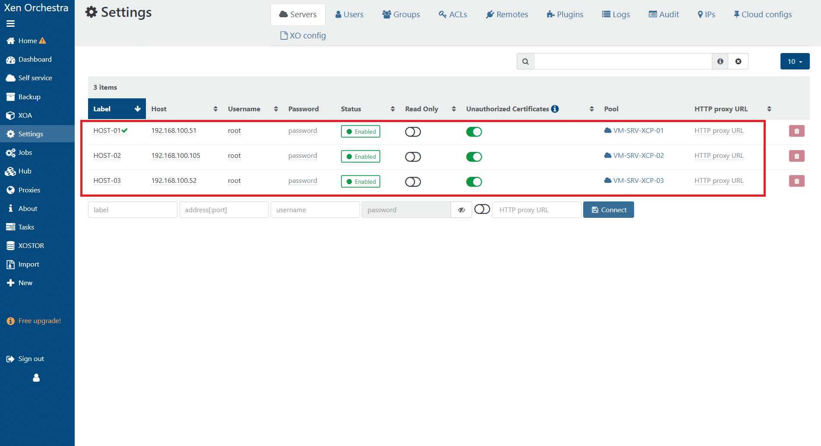This screenshot has width=821, height=446.
Task: Click the Free upgrade info icon
Action: click(x=11, y=321)
